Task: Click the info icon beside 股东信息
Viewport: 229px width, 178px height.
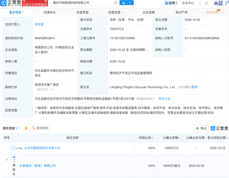Action: click(x=20, y=128)
